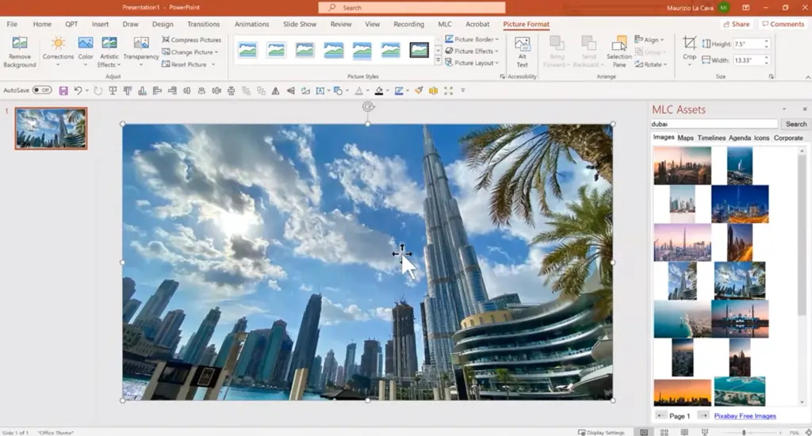Open the Alt Text pane
The height and width of the screenshot is (436, 812).
click(x=522, y=52)
